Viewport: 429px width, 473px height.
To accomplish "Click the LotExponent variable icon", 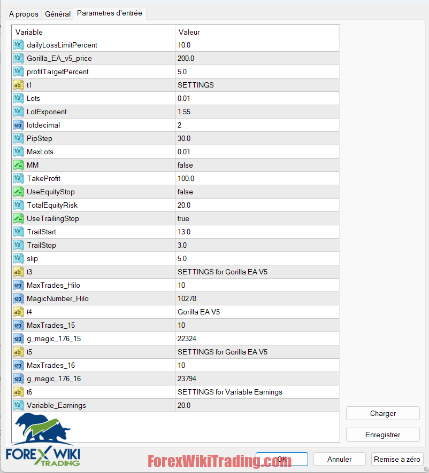I will (x=18, y=112).
